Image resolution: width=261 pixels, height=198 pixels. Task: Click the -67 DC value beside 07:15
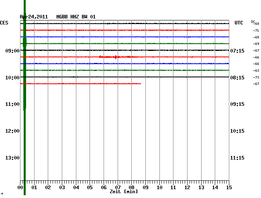[x=256, y=51]
